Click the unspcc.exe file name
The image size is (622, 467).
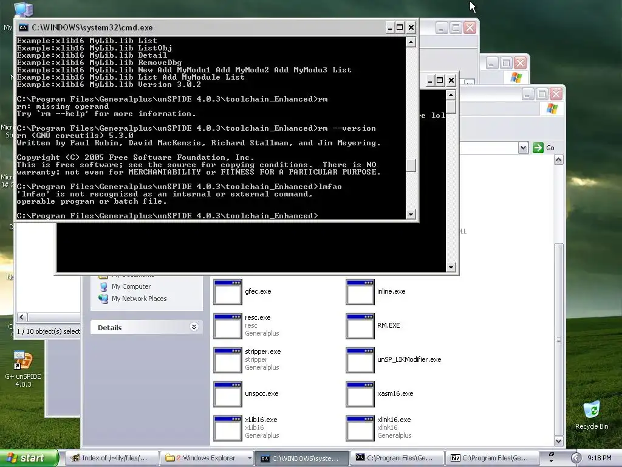pos(261,394)
